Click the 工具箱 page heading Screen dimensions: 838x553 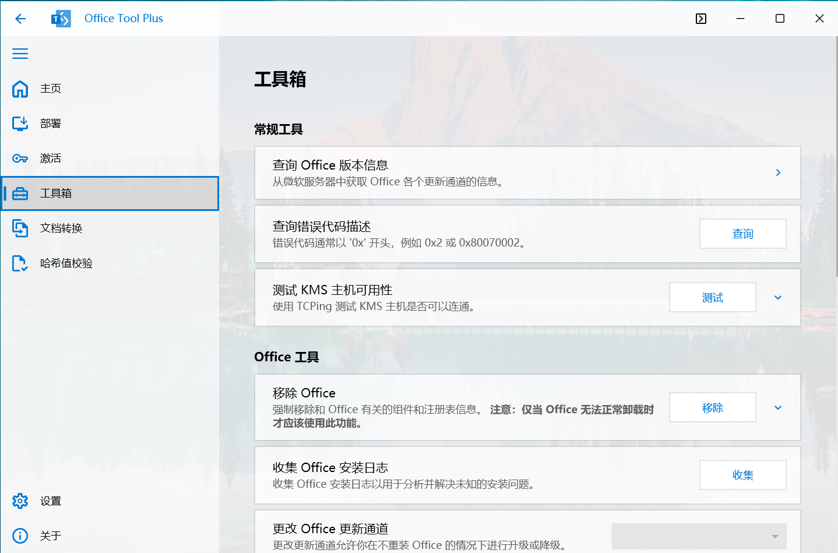click(x=280, y=79)
